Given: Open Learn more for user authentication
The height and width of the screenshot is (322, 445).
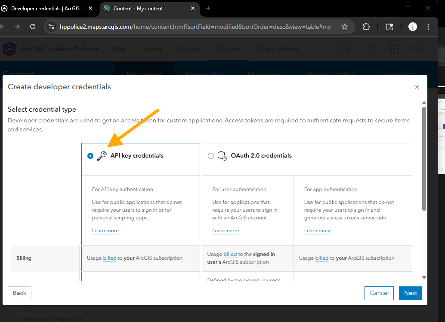Looking at the screenshot, I should tap(226, 231).
